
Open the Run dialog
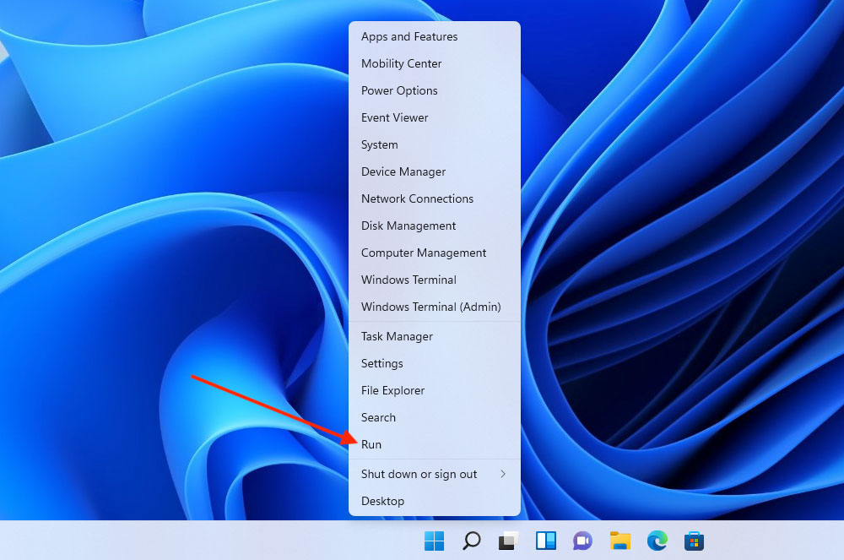pos(371,444)
